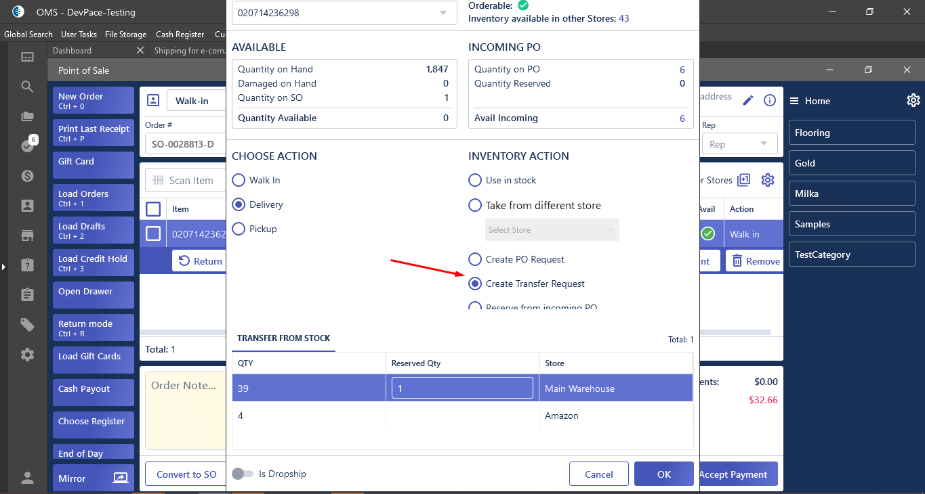Open the dashboard grid icon in left sidebar
The height and width of the screenshot is (494, 925).
point(27,58)
